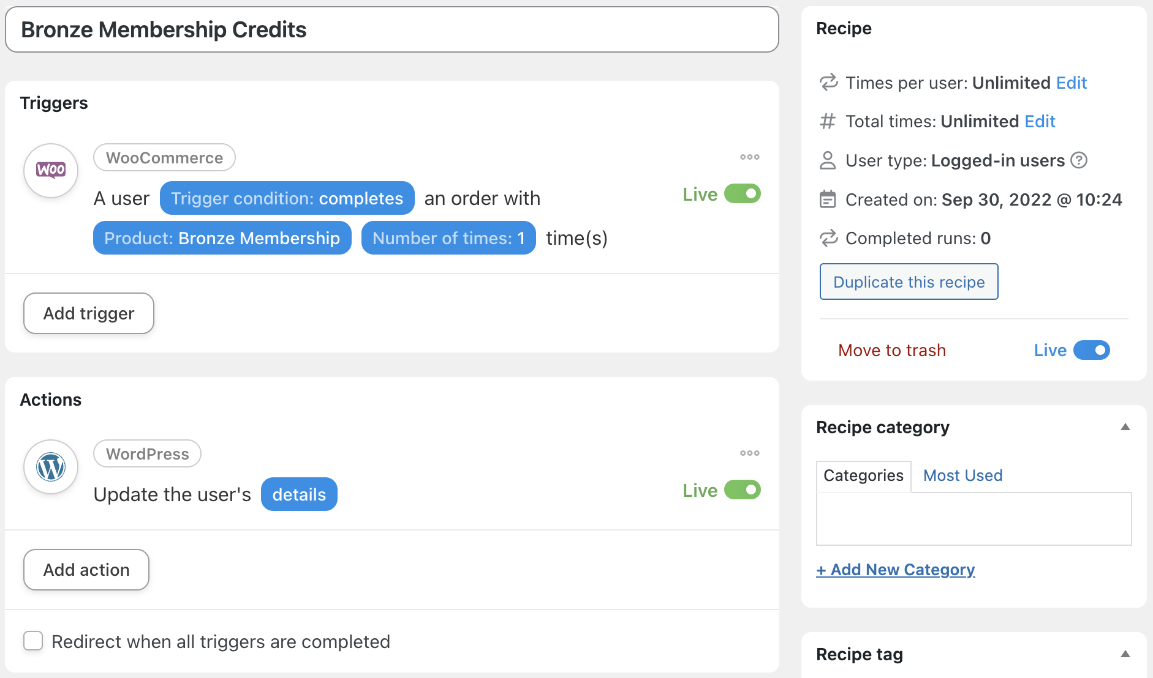Image resolution: width=1153 pixels, height=678 pixels.
Task: Open the WordPress action options menu dots
Action: (749, 453)
